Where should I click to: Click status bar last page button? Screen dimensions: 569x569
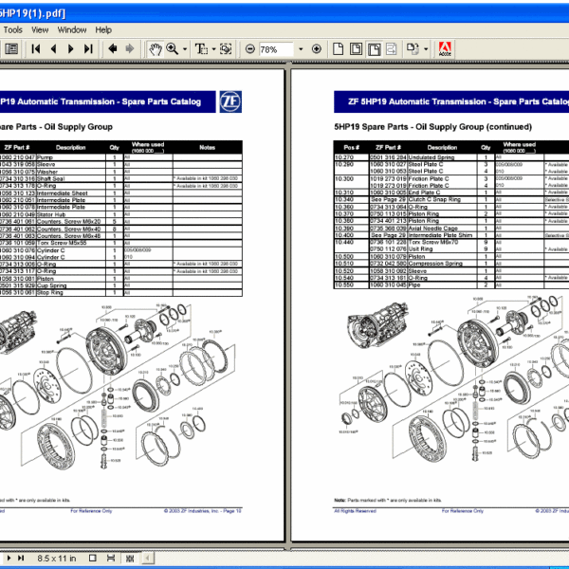point(21,558)
